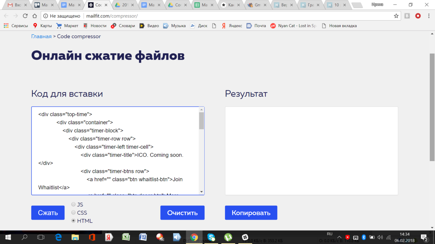Click the red record extension icon
Image resolution: width=435 pixels, height=244 pixels.
click(418, 16)
